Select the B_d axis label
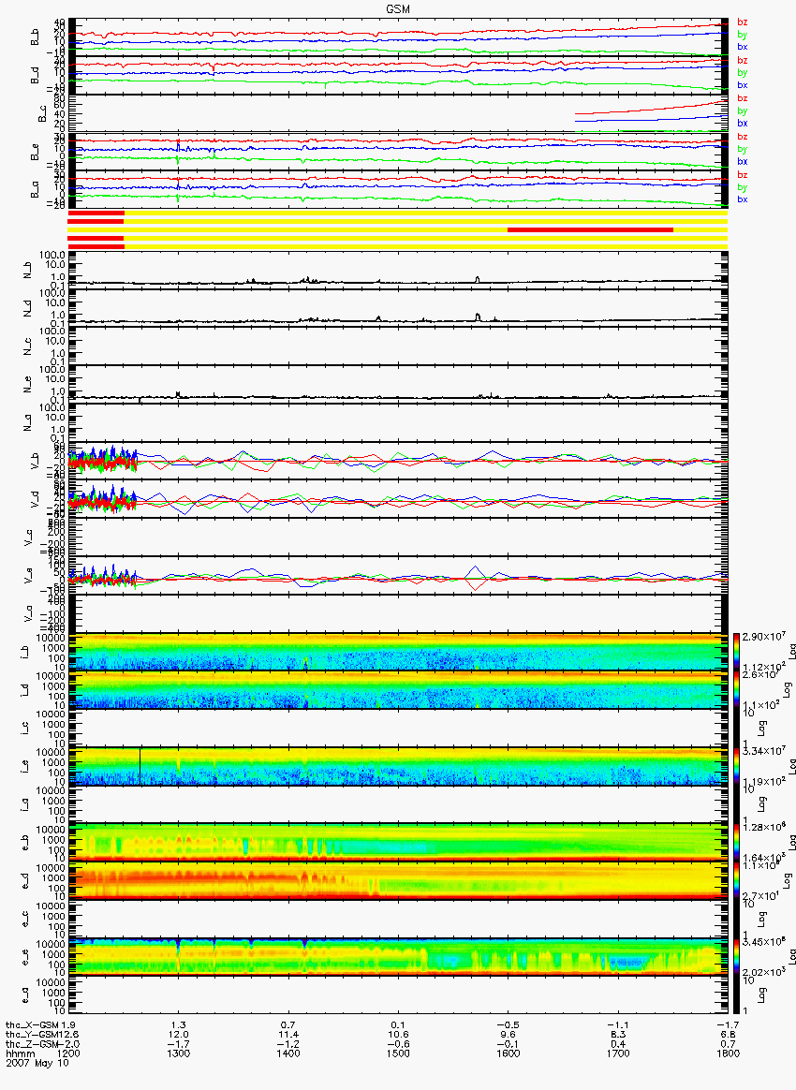This screenshot has width=796, height=1090. pos(35,75)
